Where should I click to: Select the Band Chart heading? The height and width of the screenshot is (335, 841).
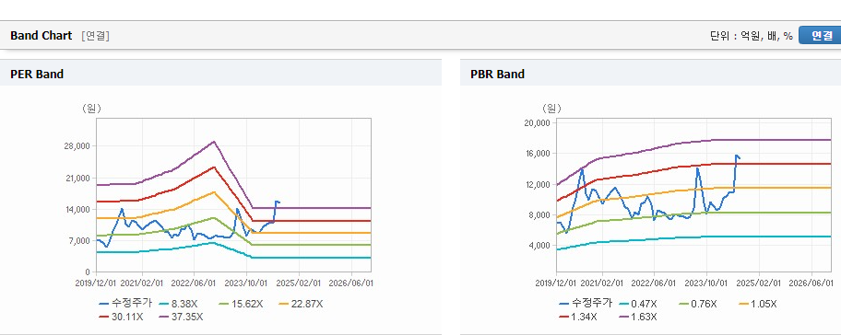tap(41, 36)
